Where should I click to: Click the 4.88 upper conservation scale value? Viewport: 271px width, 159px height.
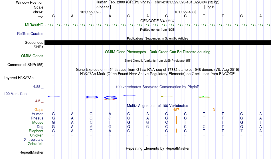[37, 87]
